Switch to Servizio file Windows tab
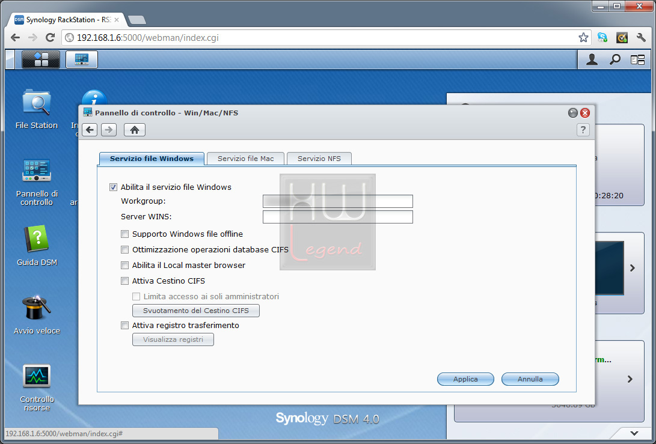Viewport: 656px width, 444px height. (x=152, y=159)
